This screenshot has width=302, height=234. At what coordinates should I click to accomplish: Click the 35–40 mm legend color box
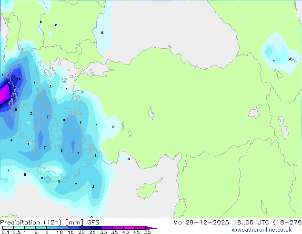(118, 228)
